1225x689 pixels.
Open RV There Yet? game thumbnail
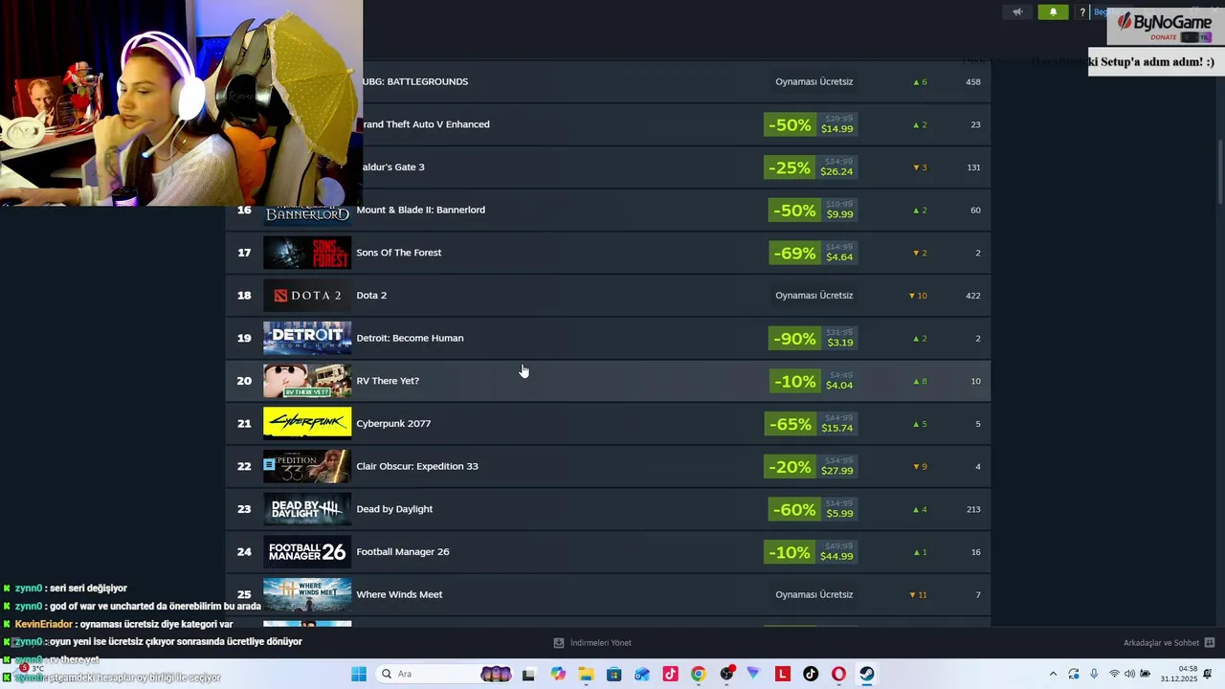[x=307, y=381]
